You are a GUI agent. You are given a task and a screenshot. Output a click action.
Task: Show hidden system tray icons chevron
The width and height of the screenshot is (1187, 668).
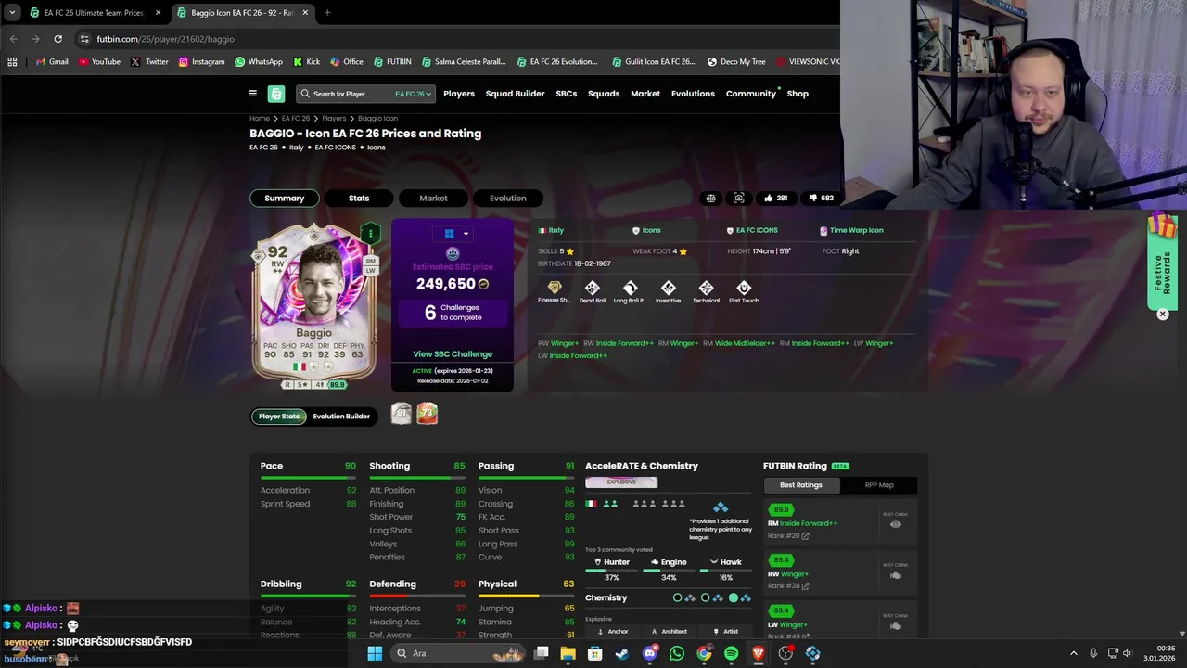coord(1074,653)
